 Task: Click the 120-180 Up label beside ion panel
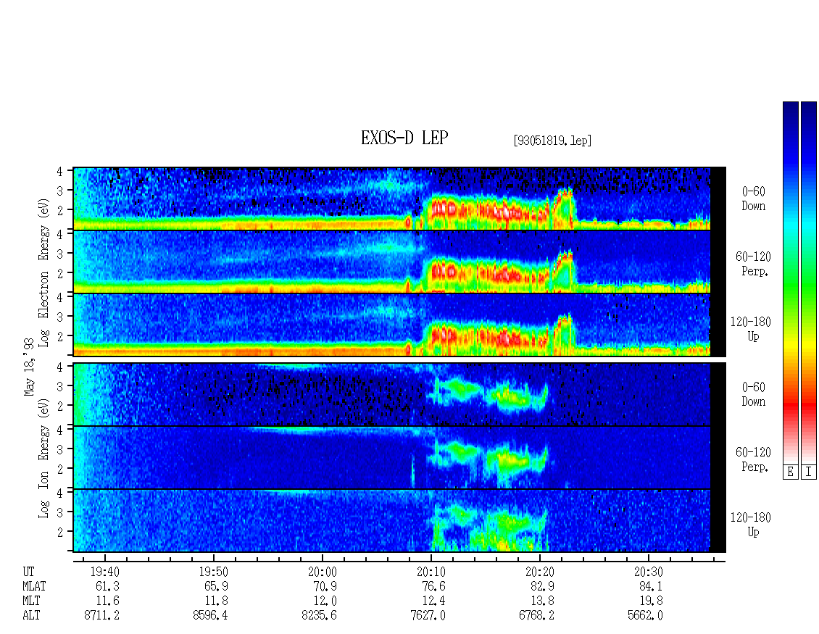pyautogui.click(x=751, y=525)
